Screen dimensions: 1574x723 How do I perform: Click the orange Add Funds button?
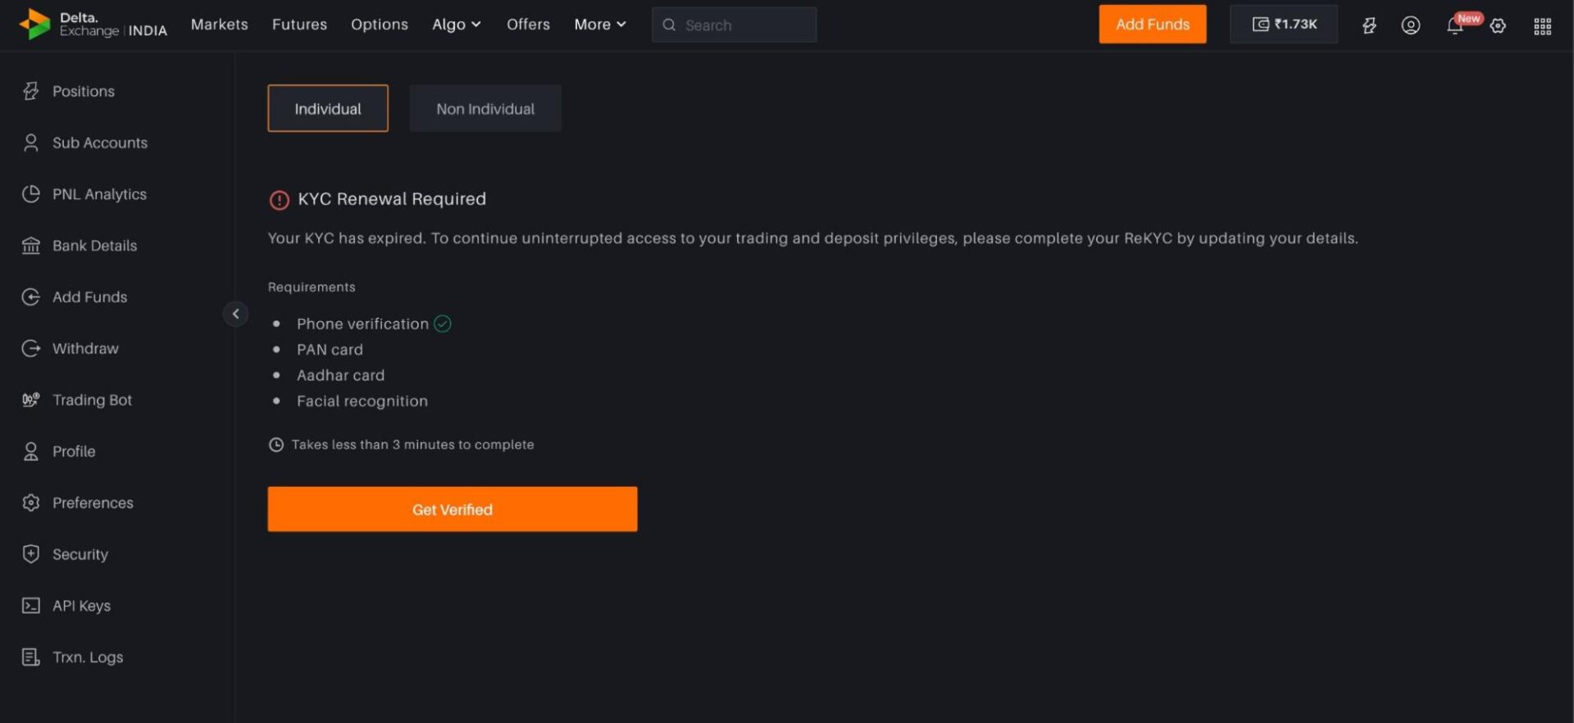click(1152, 25)
